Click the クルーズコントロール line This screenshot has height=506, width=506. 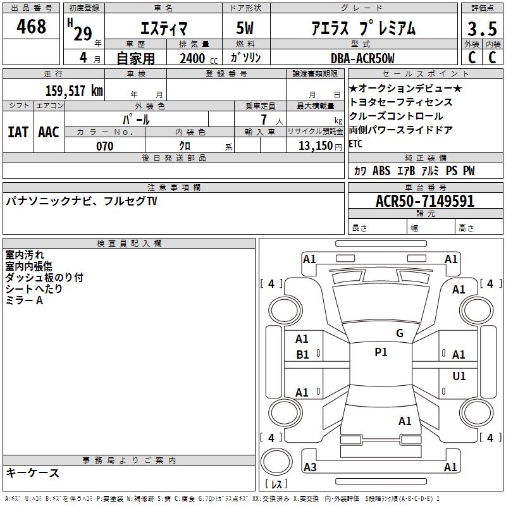[396, 116]
